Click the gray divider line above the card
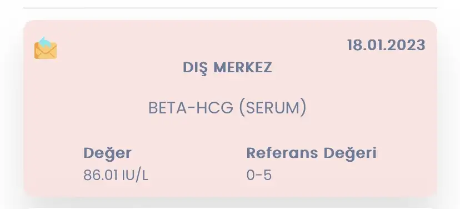The width and height of the screenshot is (460, 209). tap(230, 8)
